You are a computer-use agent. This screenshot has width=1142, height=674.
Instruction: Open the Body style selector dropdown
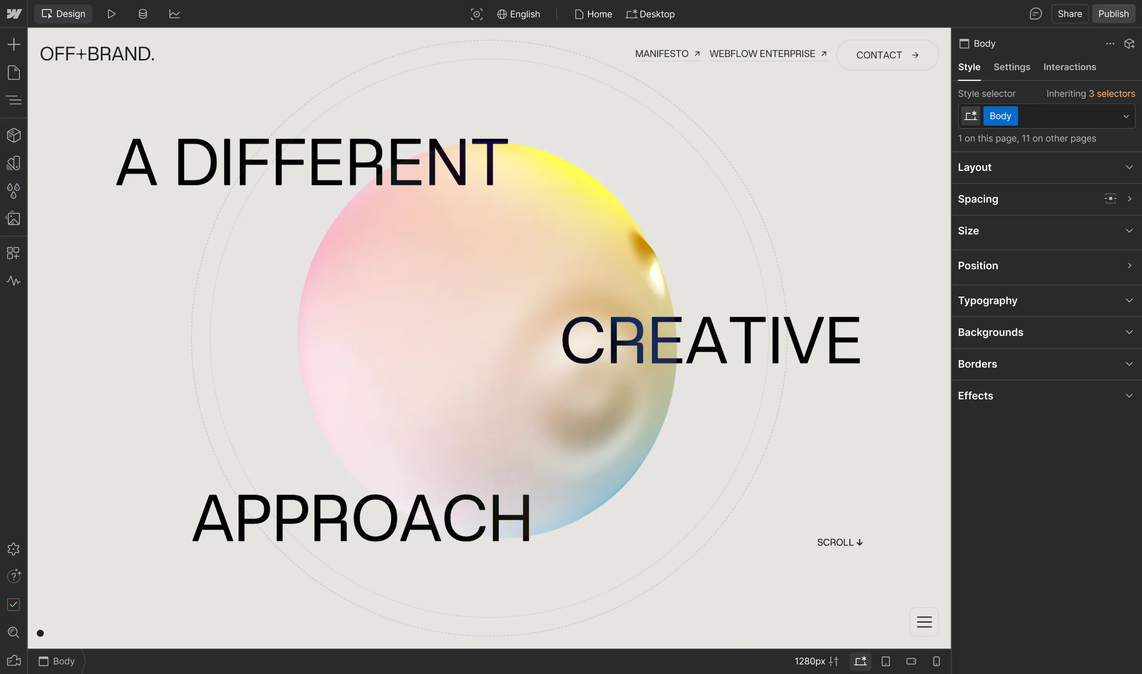click(1125, 116)
